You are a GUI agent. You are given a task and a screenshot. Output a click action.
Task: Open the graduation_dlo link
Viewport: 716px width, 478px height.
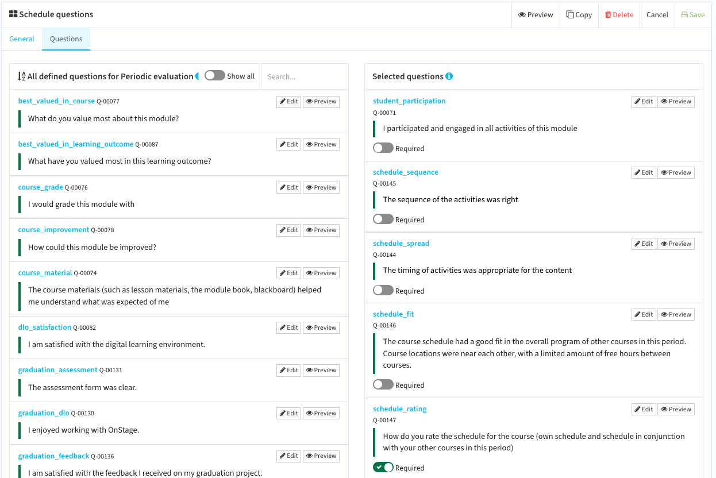point(44,413)
